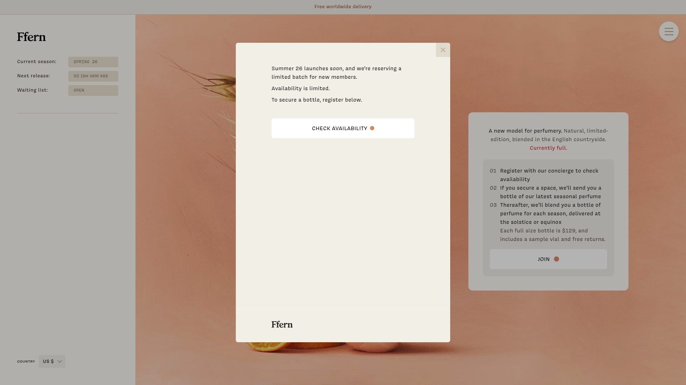Click the 'Currently full.' text
686x385 pixels.
[548, 148]
